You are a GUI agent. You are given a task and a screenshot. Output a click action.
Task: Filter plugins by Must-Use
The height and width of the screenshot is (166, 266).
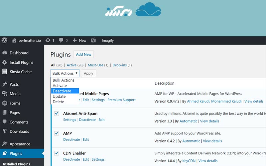point(95,65)
